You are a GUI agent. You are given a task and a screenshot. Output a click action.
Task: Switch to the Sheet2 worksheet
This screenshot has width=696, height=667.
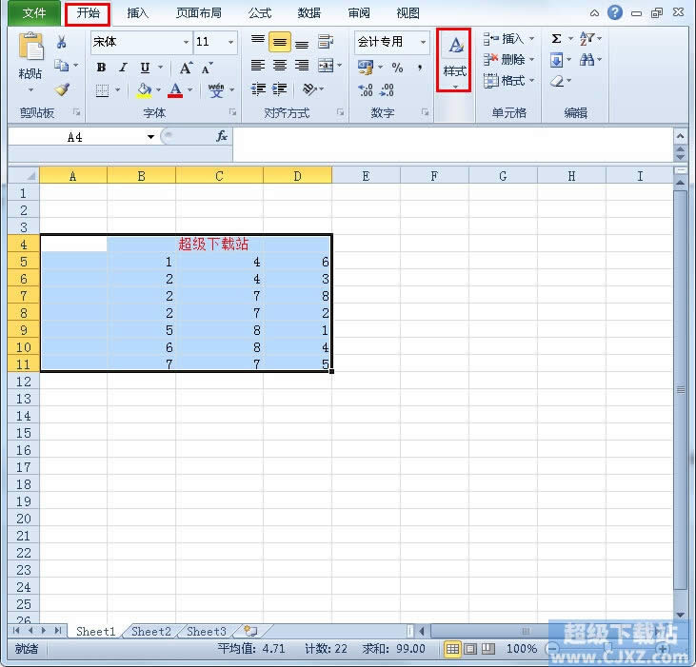(151, 631)
